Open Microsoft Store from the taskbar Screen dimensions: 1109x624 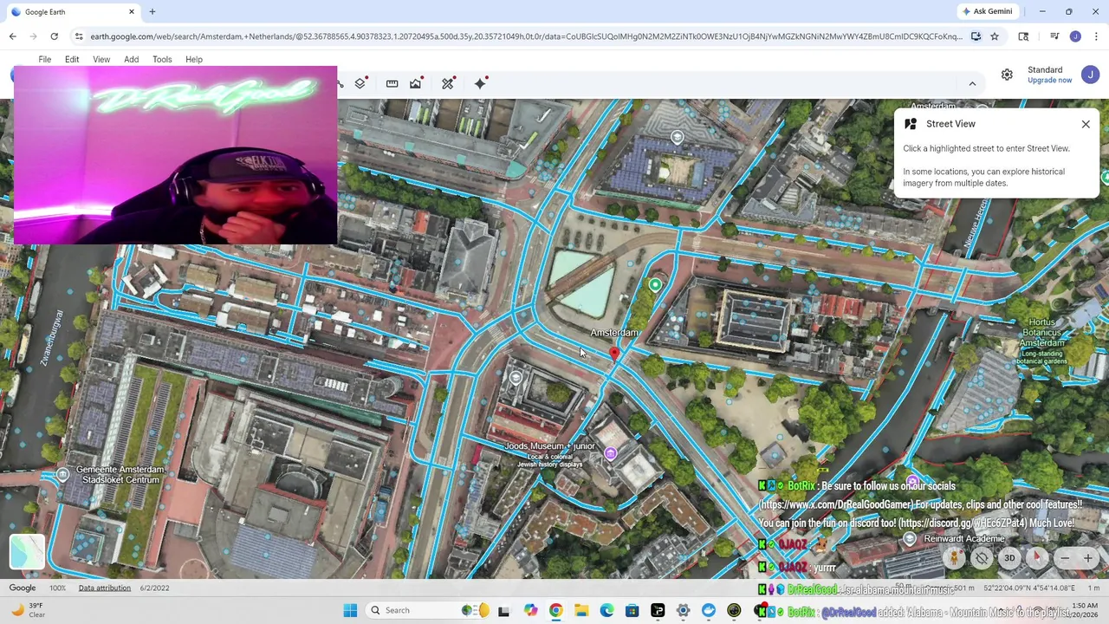point(632,610)
